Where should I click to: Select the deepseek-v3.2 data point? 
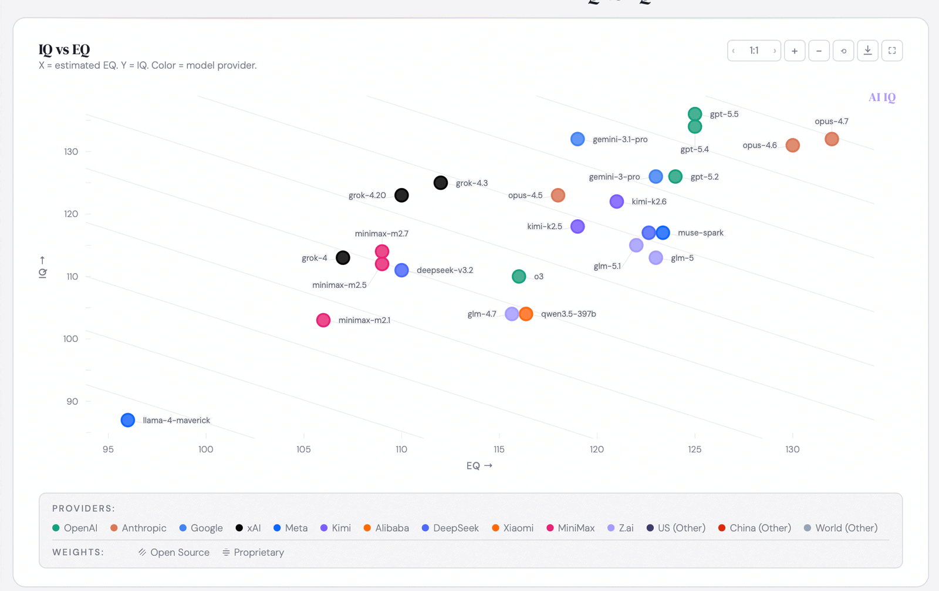click(401, 270)
